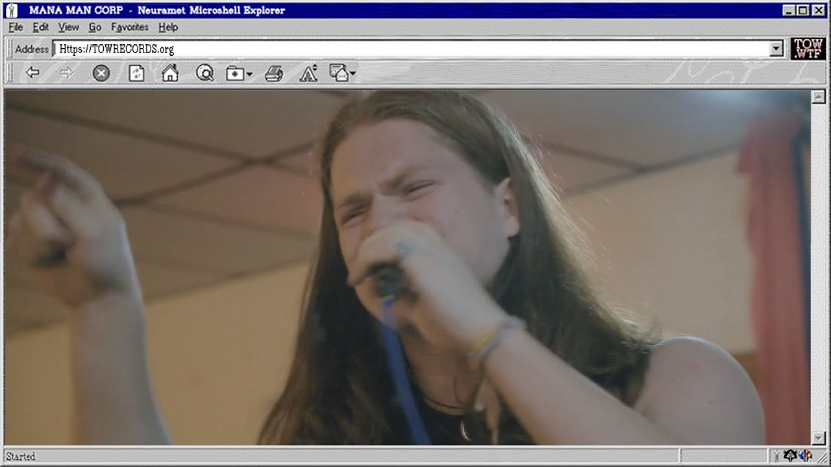Close the Neuramet Microshell Explorer window
The image size is (831, 467).
(x=817, y=10)
